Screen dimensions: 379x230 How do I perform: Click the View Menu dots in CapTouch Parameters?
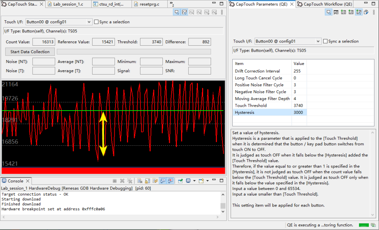373,12
